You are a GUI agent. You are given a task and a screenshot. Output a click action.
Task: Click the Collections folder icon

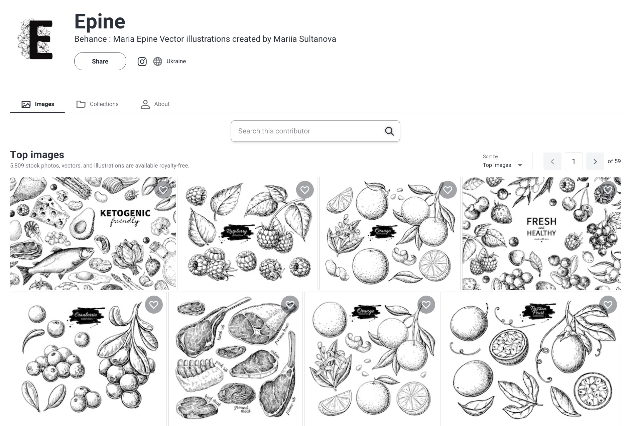pyautogui.click(x=81, y=104)
